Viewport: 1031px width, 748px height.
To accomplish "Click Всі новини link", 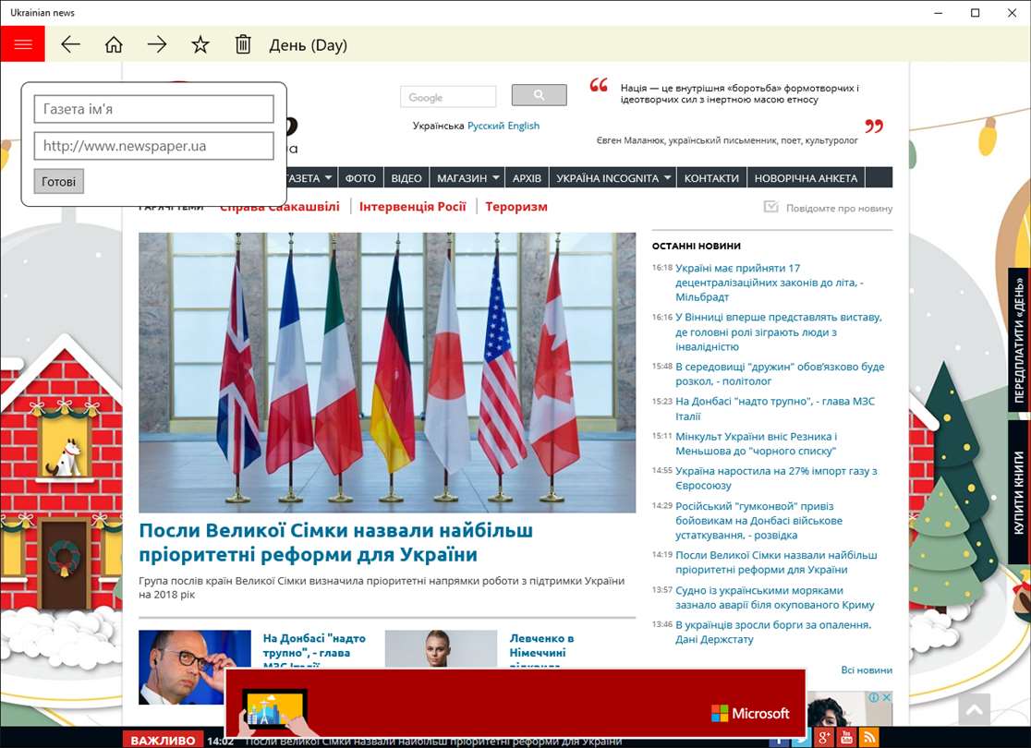I will click(x=867, y=670).
